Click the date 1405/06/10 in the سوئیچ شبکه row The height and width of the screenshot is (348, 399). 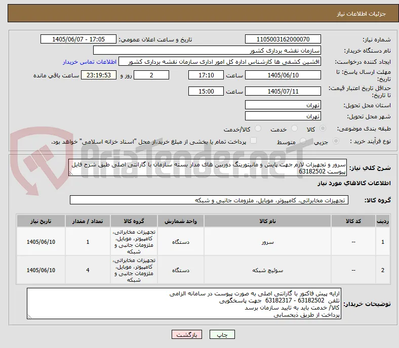pos(41,270)
